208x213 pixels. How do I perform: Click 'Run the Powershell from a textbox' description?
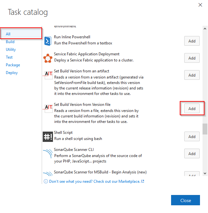pos(83,43)
